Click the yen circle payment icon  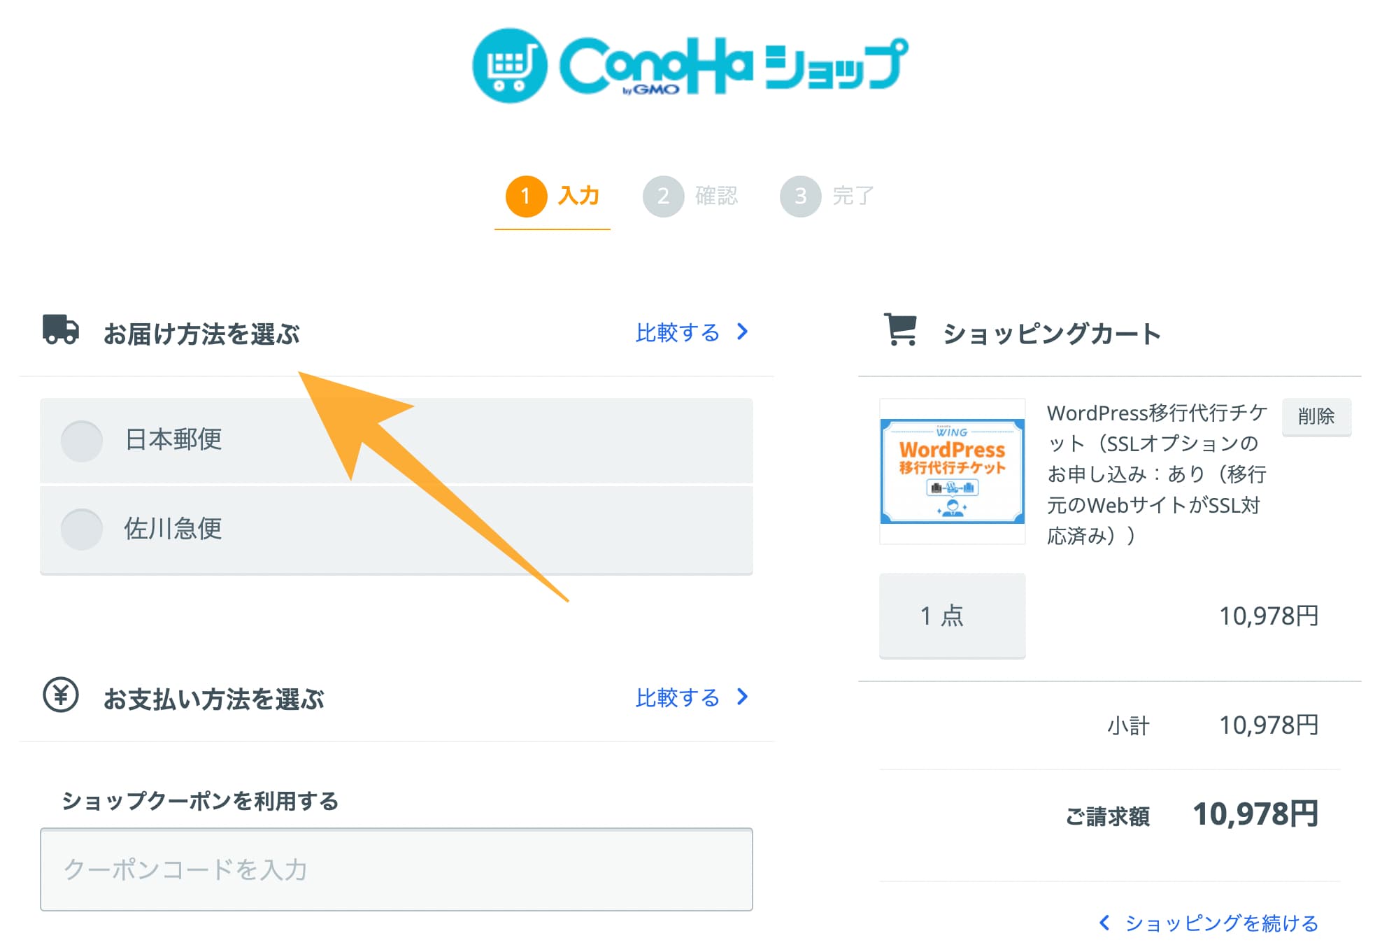[x=61, y=695]
